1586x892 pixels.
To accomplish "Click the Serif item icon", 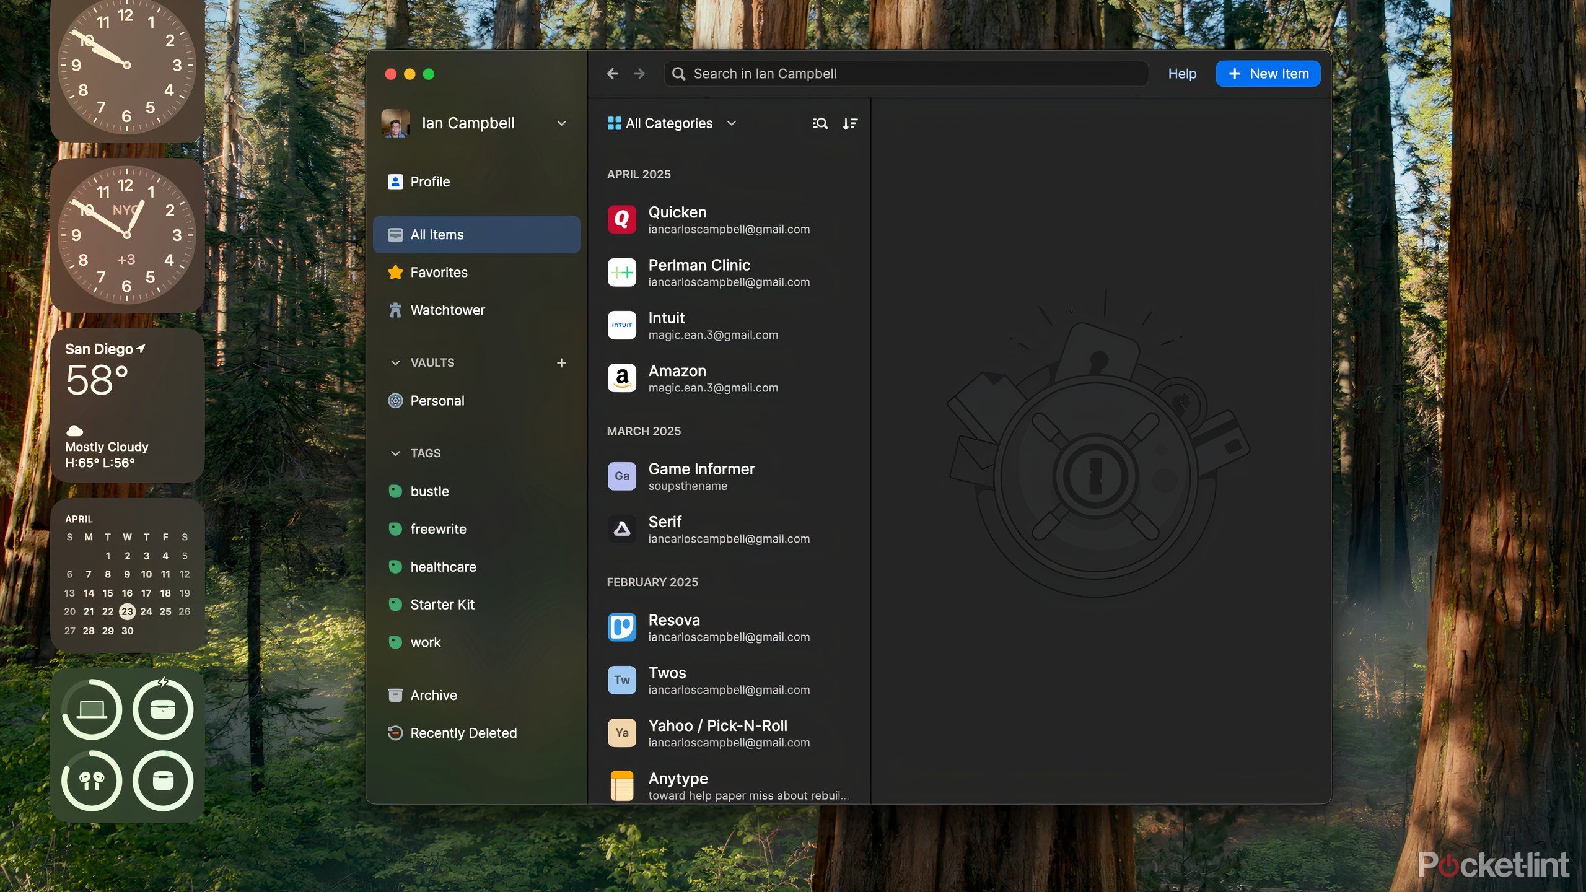I will tap(621, 529).
